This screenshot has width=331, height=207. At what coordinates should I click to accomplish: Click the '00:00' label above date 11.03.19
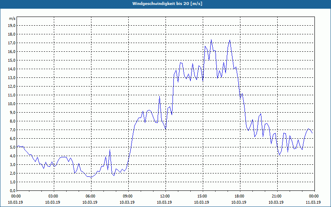click(314, 196)
